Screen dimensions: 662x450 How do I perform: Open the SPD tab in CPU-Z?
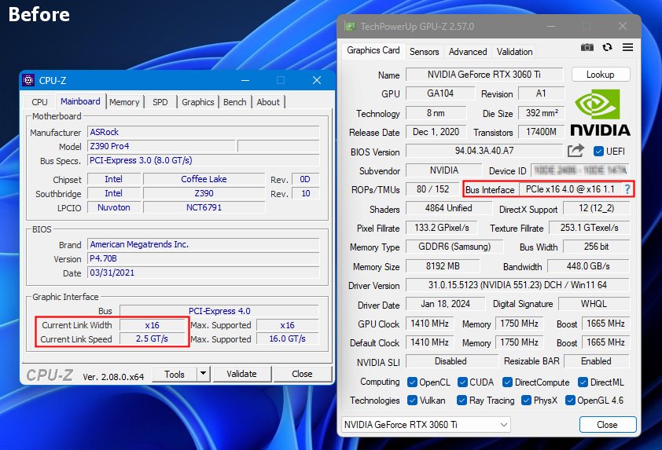click(x=160, y=102)
